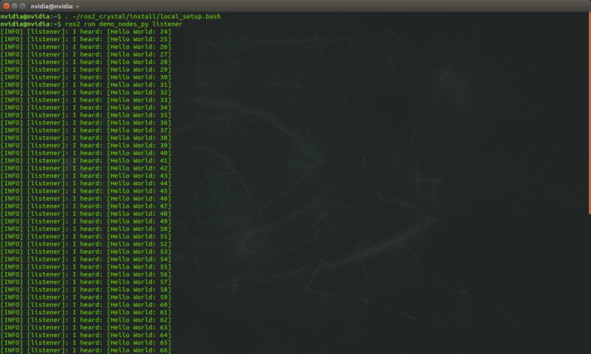This screenshot has width=591, height=354.
Task: Select the line Hello World: 40
Action: (x=86, y=153)
